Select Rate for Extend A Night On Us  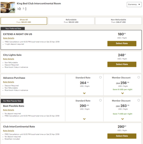(122, 43)
